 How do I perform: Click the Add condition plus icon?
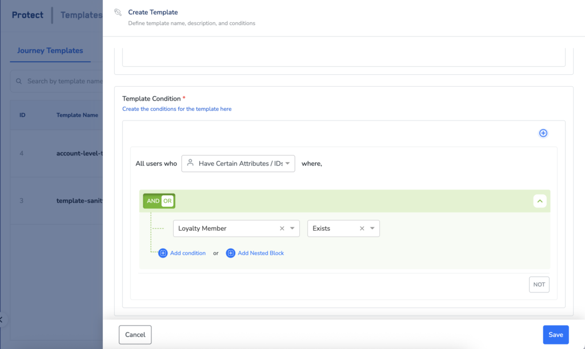[x=163, y=253]
